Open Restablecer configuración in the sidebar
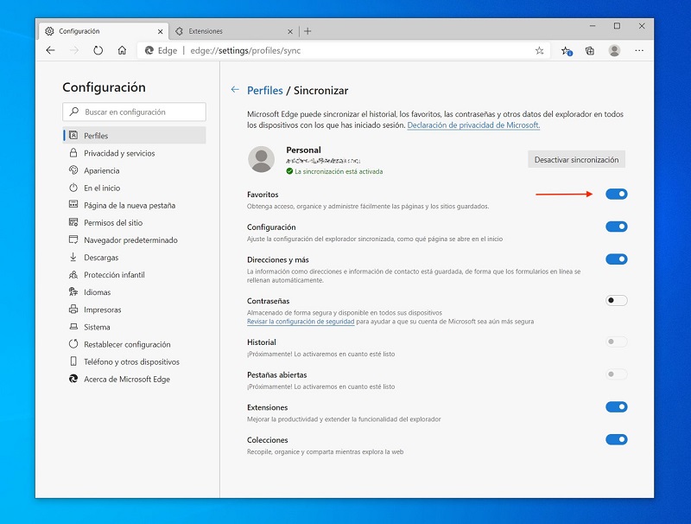This screenshot has height=524, width=691. click(134, 344)
